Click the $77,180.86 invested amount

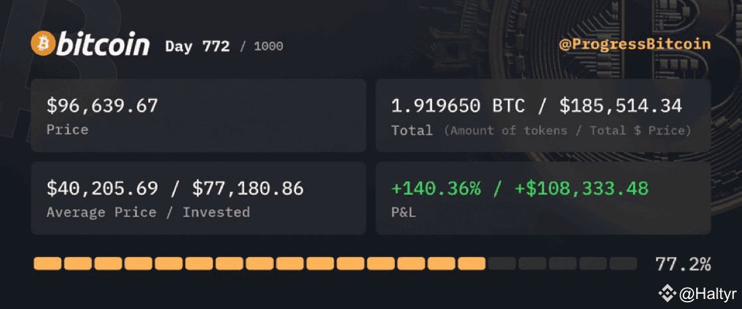[247, 188]
